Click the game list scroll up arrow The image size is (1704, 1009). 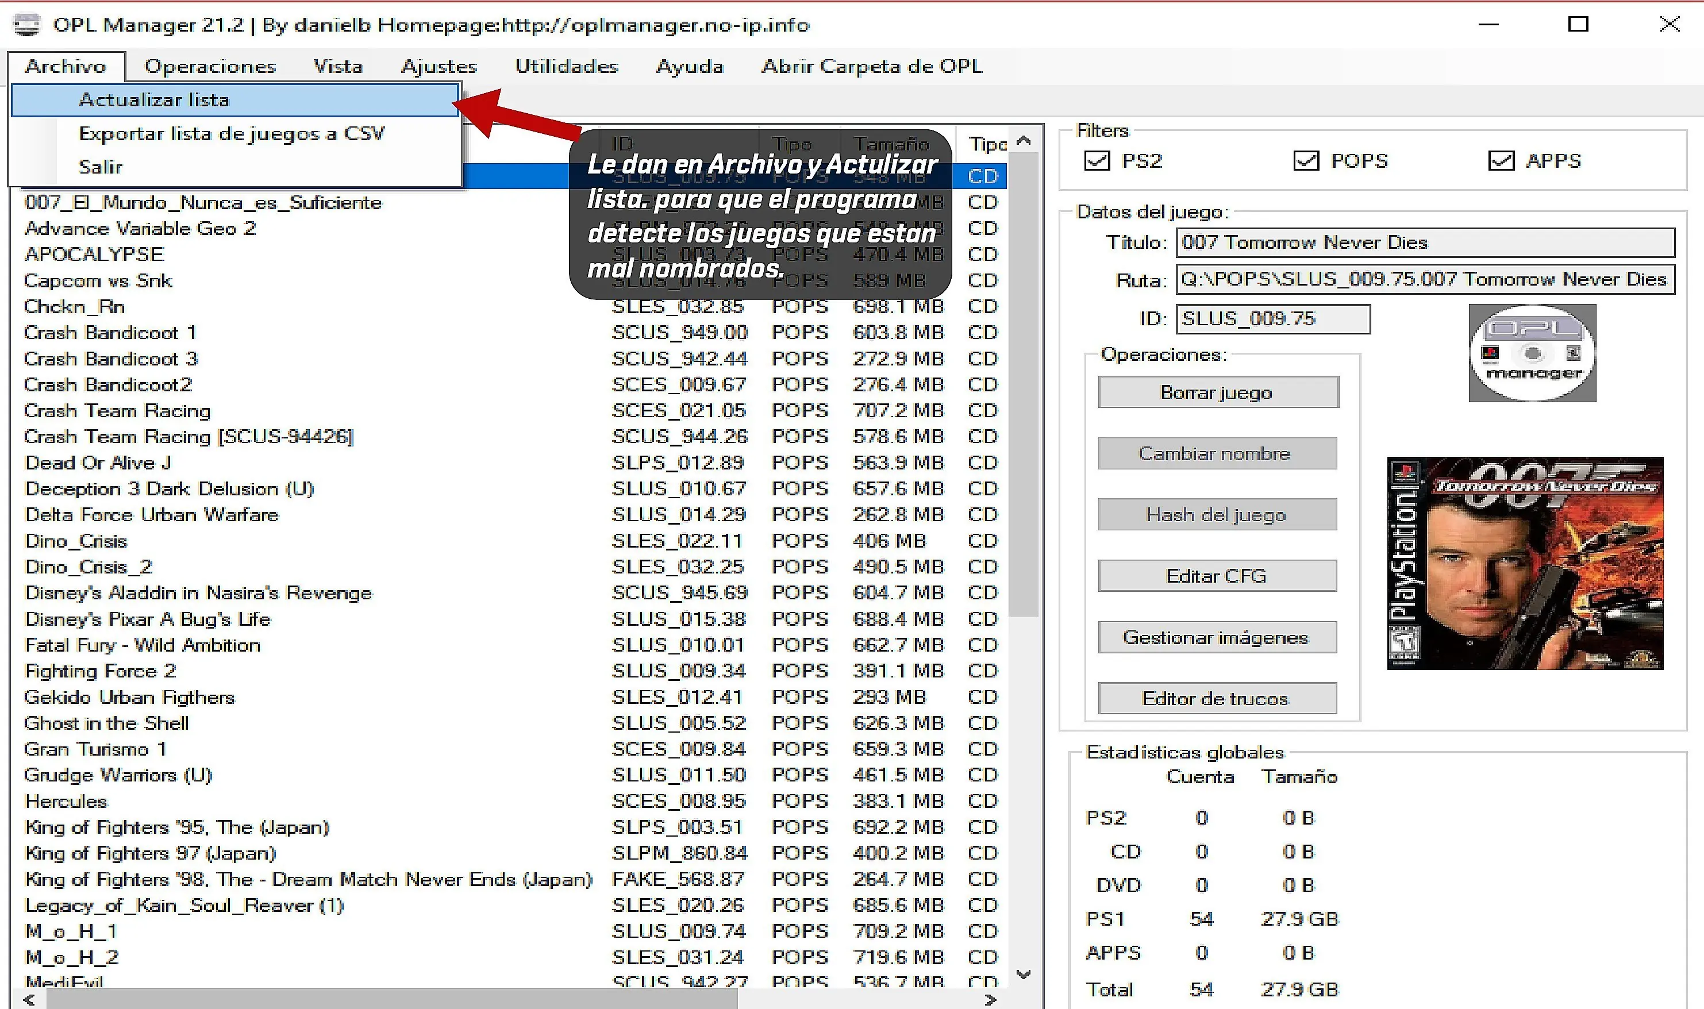pos(1024,141)
